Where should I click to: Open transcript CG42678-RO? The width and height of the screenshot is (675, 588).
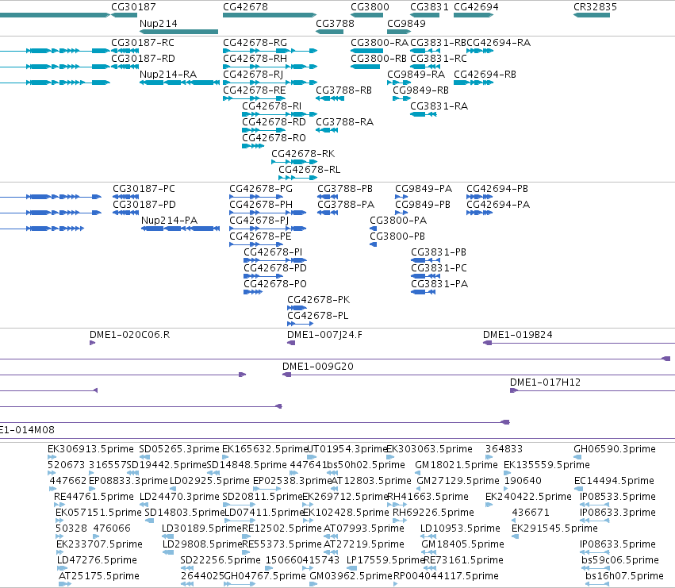coord(274,138)
